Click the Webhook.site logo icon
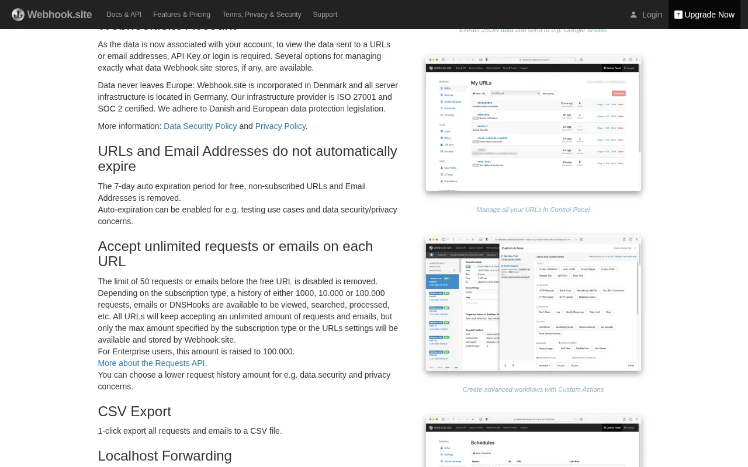Viewport: 748px width, 467px height. coord(18,15)
